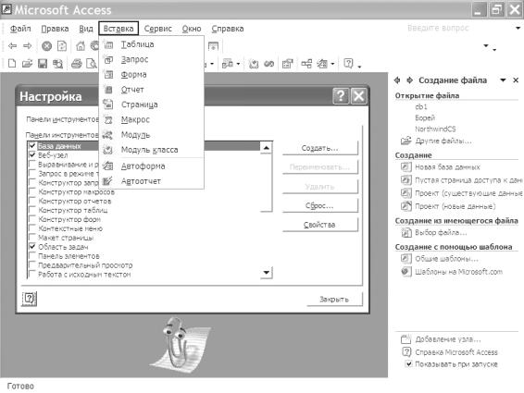
Task: Open the Правка menu
Action: point(55,29)
